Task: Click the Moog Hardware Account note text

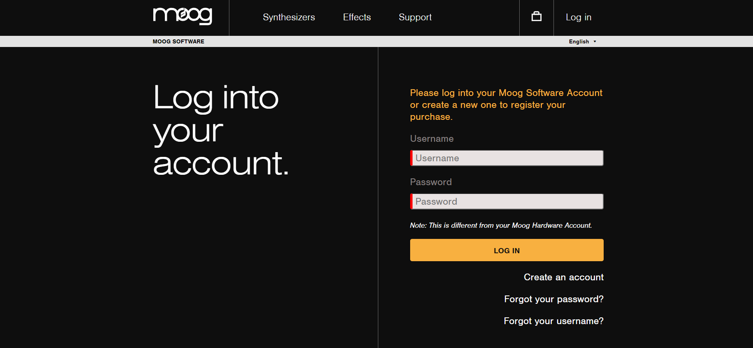Action: [x=501, y=225]
